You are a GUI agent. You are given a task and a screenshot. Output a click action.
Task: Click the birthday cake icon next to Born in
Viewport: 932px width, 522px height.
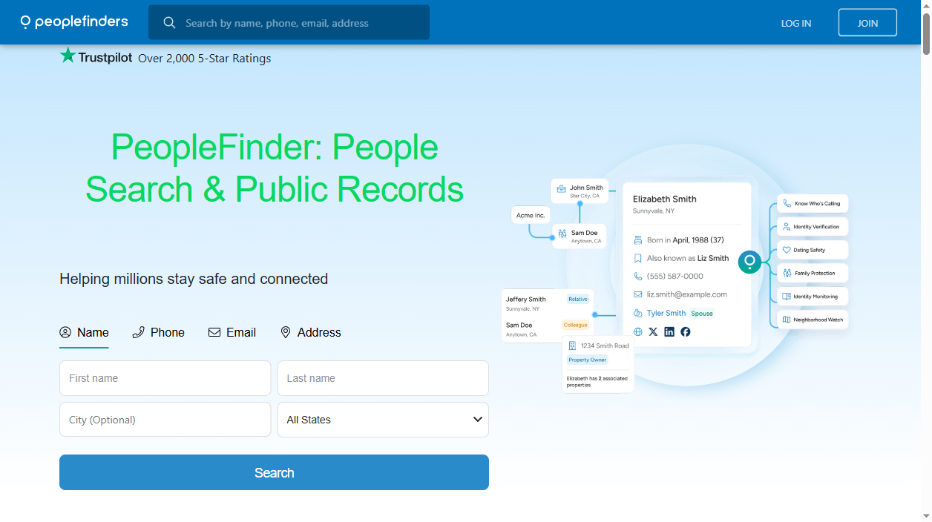pyautogui.click(x=637, y=240)
